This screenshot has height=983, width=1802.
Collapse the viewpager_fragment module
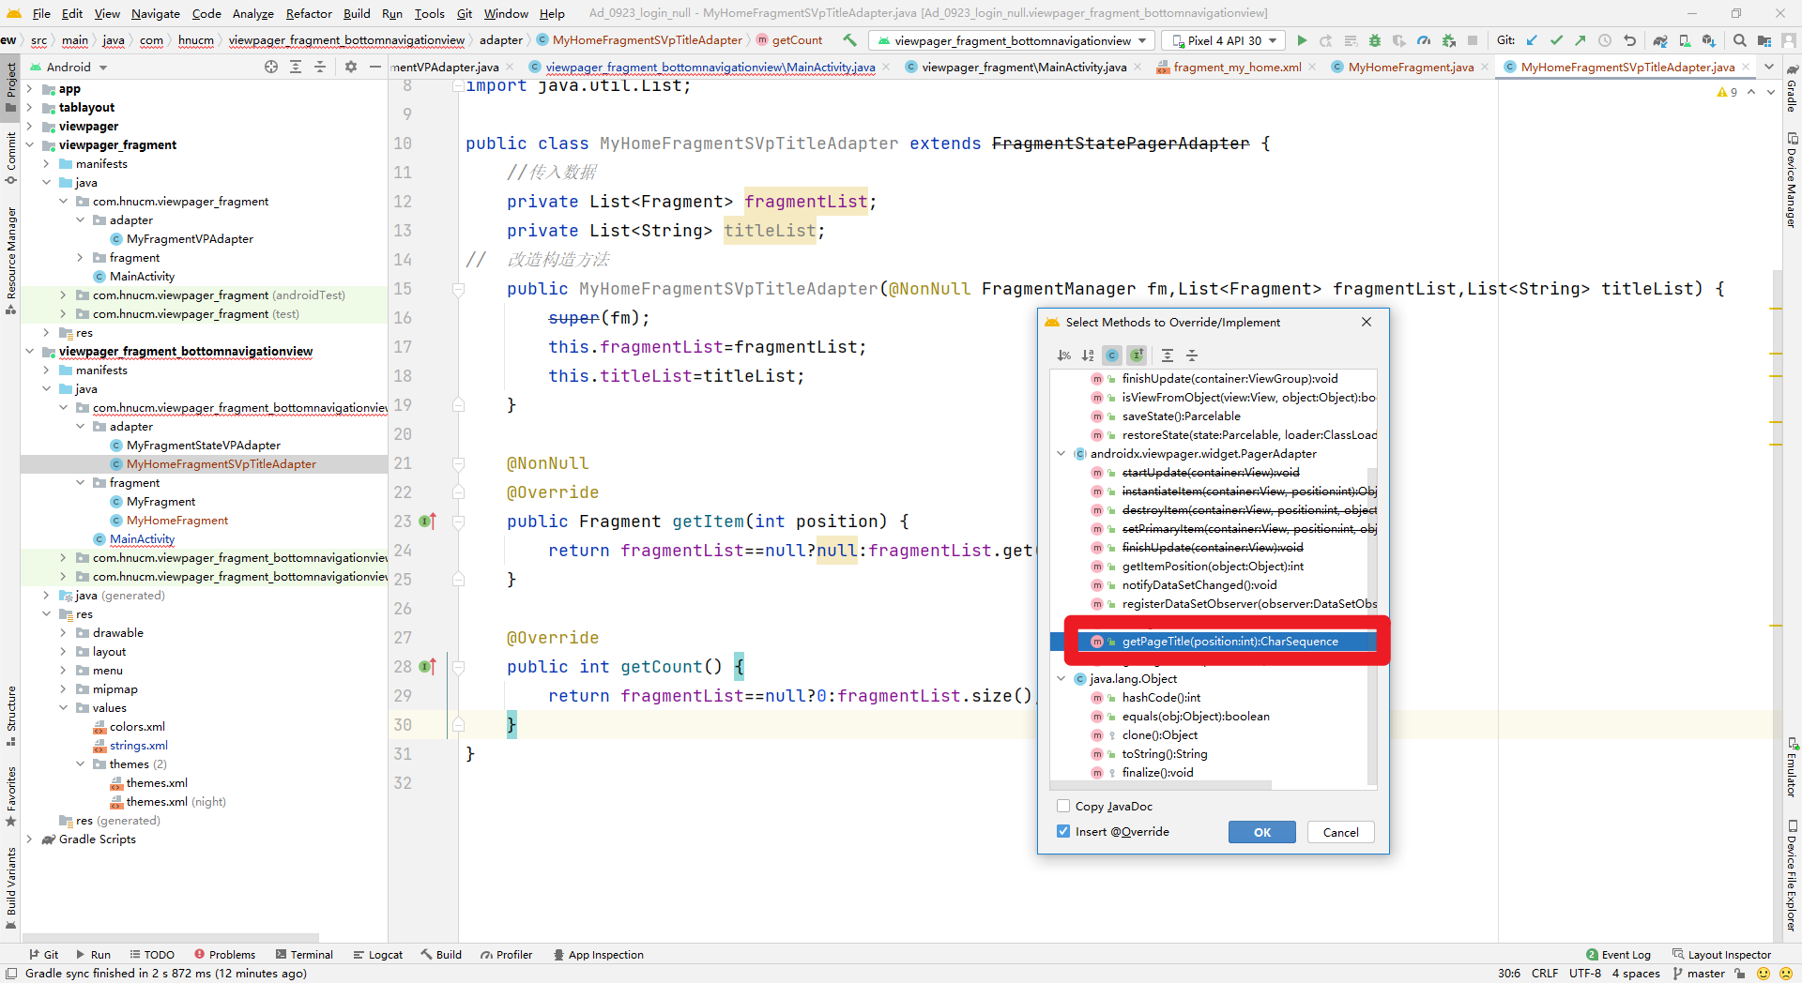29,145
